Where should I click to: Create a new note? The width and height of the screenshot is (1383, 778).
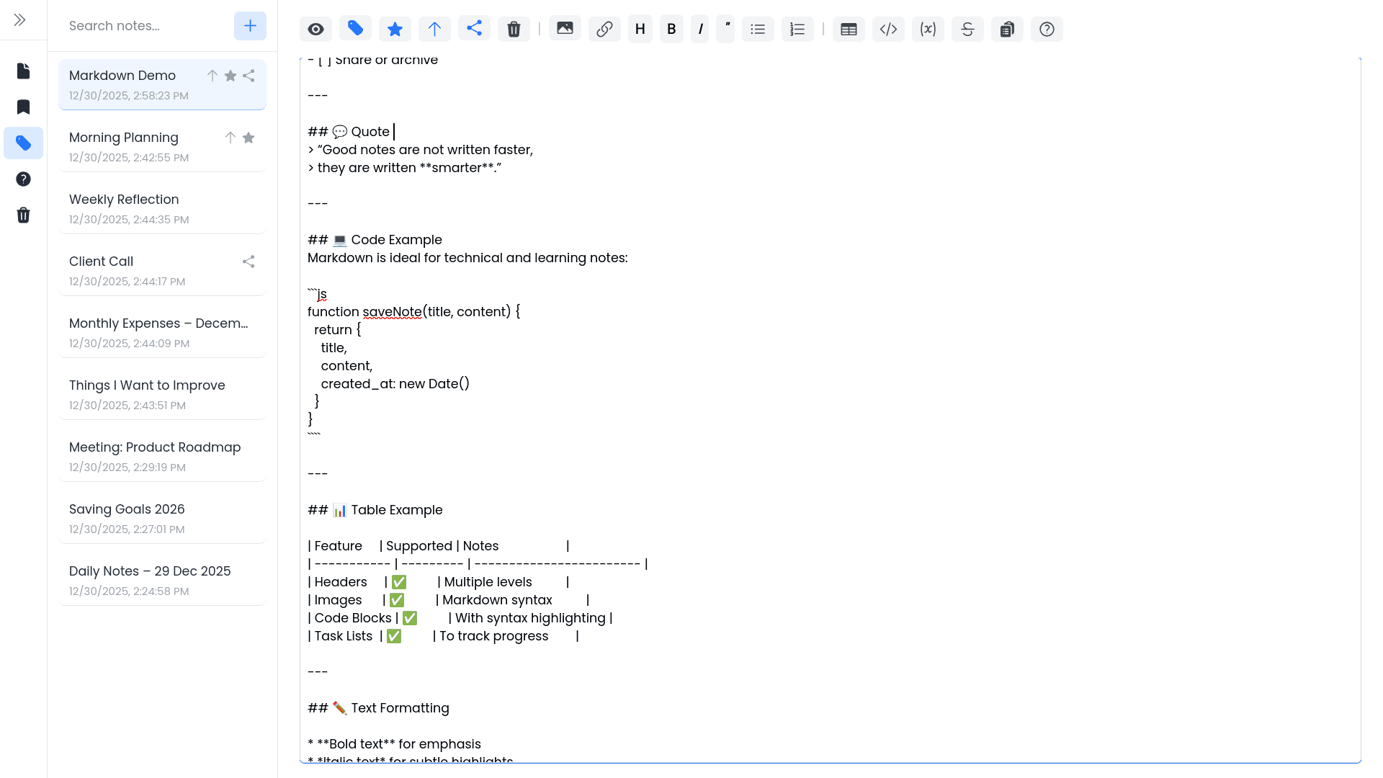250,25
